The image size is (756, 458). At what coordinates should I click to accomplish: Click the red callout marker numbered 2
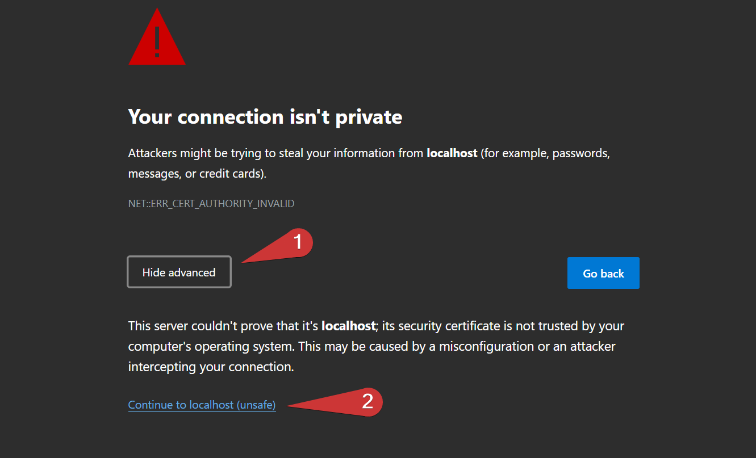pyautogui.click(x=367, y=402)
